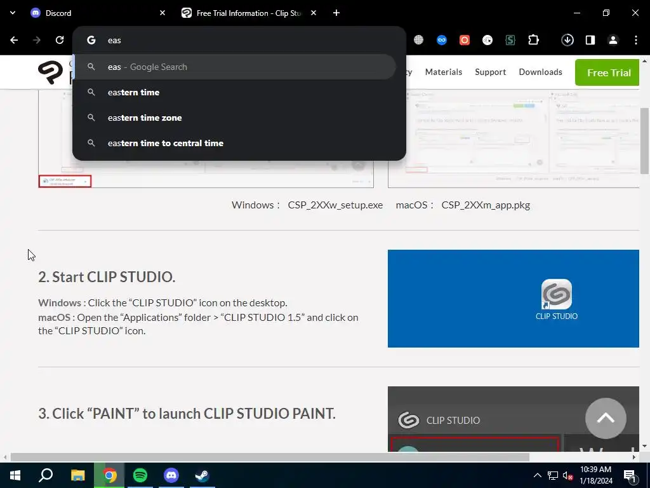Click the globe extension icon
The image size is (650, 488).
coord(419,40)
